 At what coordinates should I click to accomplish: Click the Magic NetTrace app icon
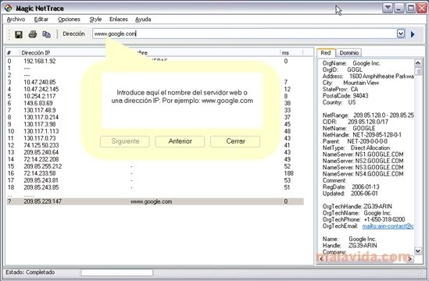click(x=8, y=8)
